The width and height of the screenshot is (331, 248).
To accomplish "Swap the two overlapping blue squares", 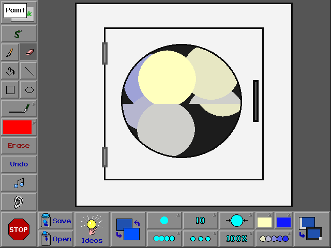I will 128,229.
